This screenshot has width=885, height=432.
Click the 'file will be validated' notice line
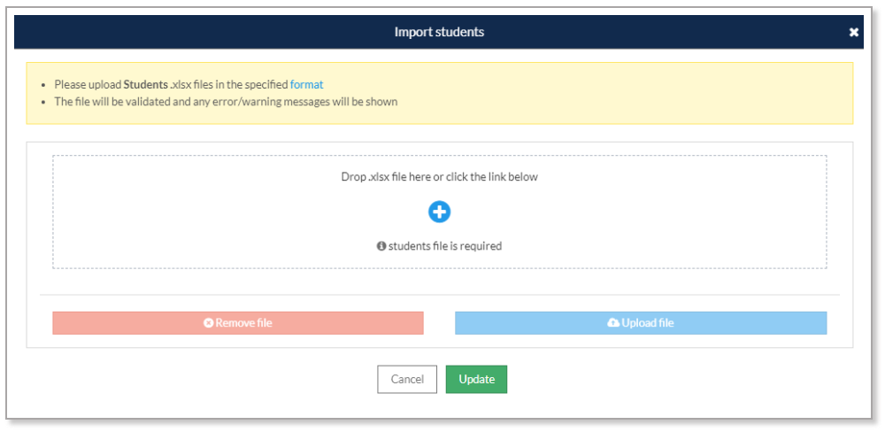click(x=226, y=102)
